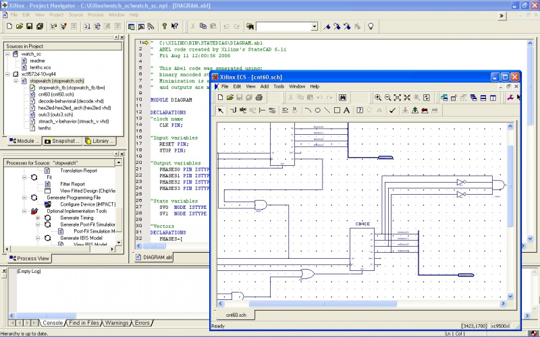Click the CB4CE counter symbol in schematic
Viewport: 540px width, 337px height.
pos(362,249)
